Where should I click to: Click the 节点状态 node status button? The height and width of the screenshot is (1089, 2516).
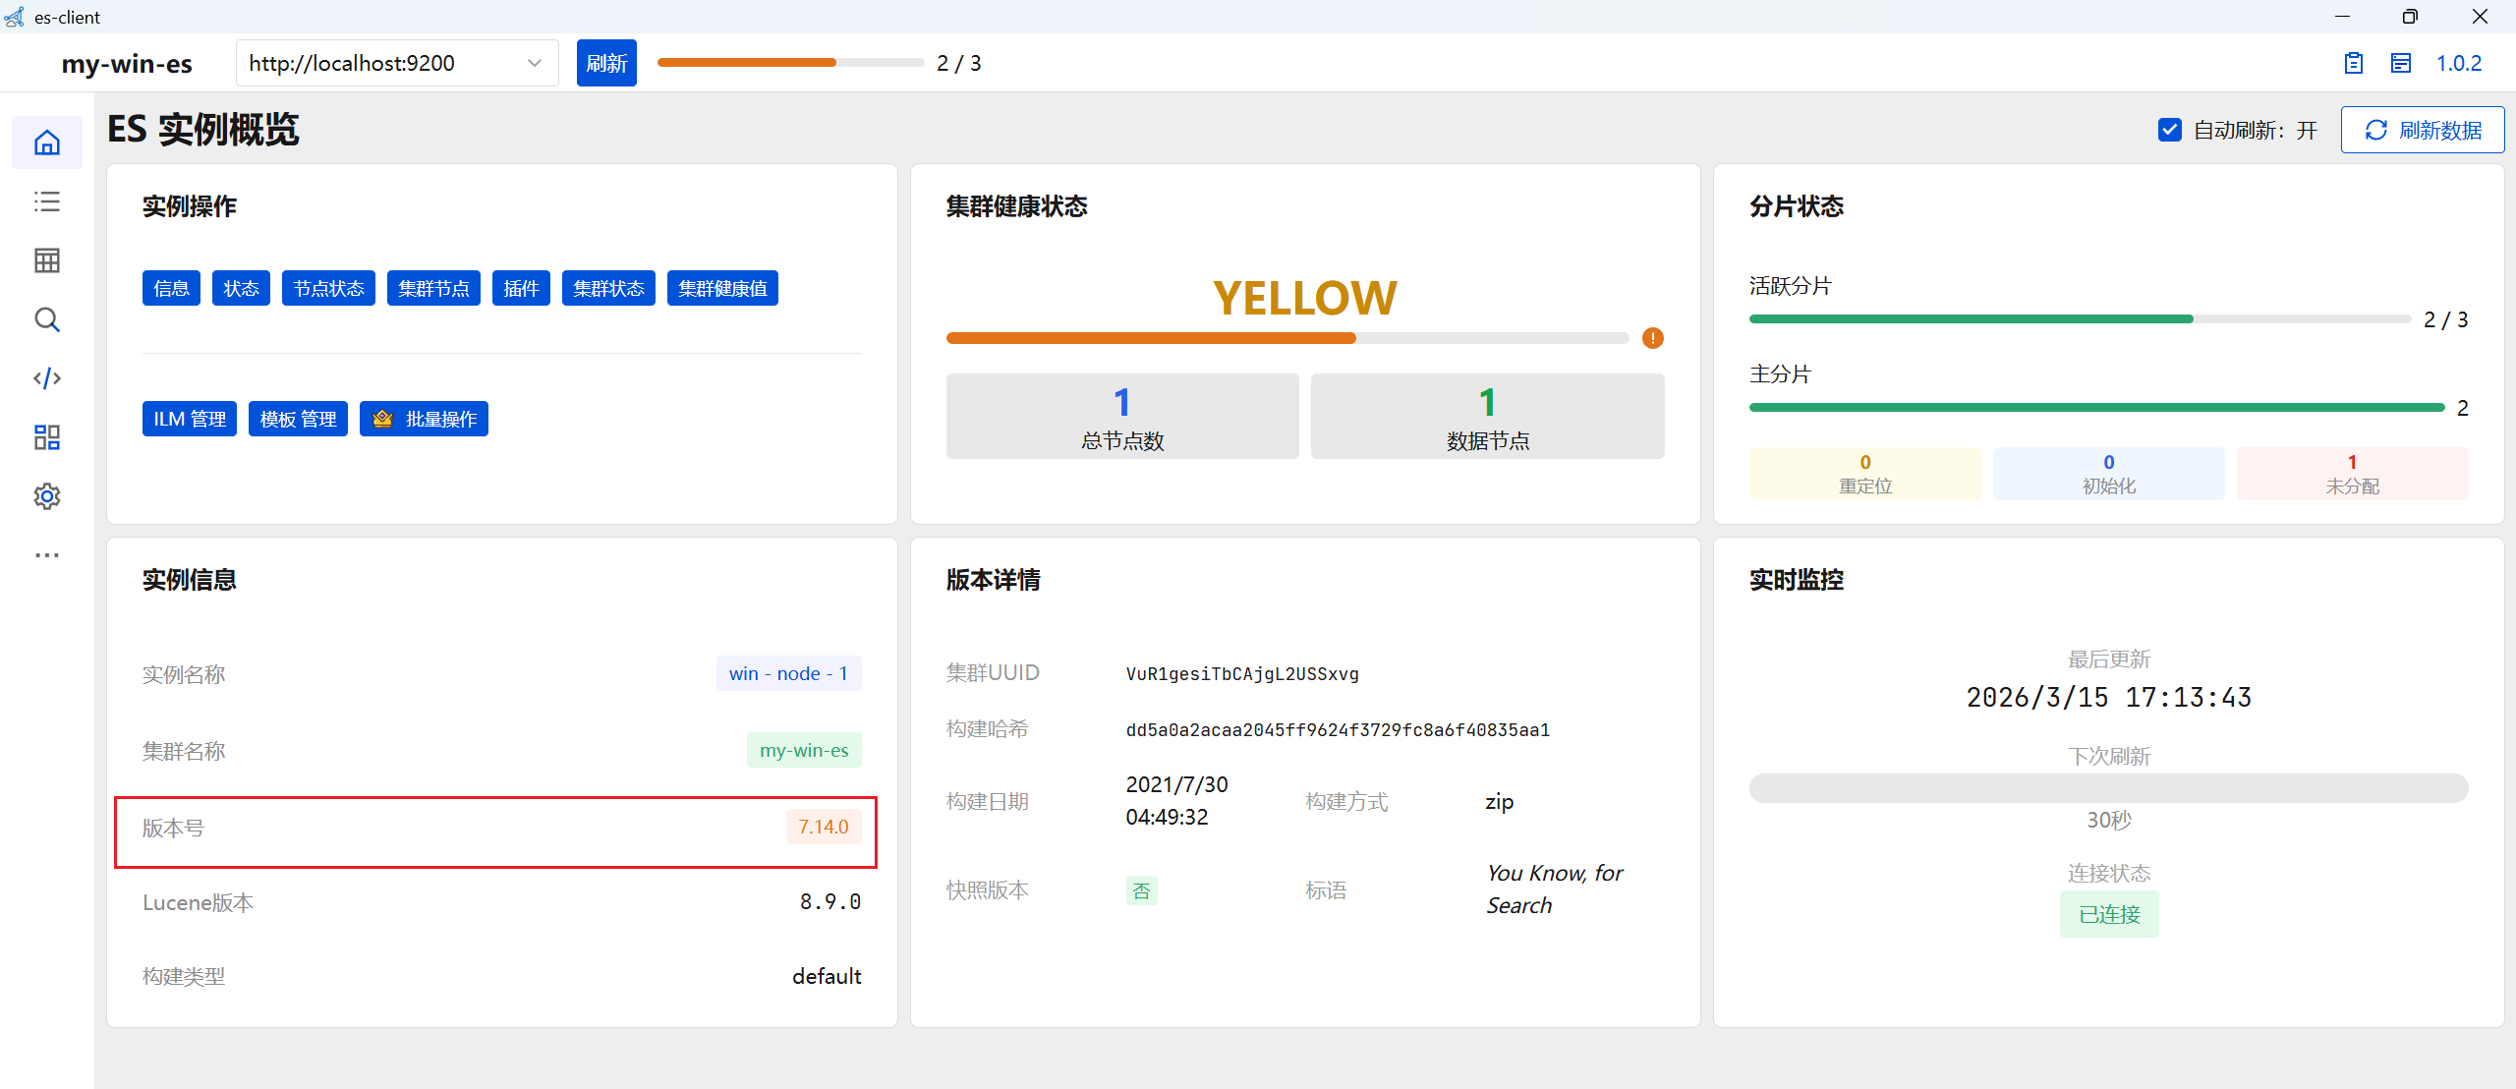tap(328, 288)
